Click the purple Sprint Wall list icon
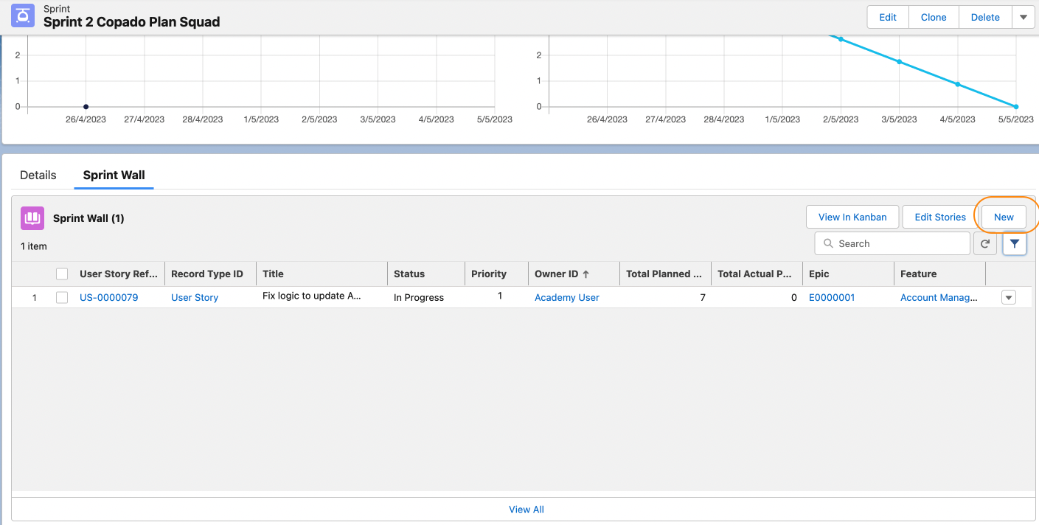 32,218
